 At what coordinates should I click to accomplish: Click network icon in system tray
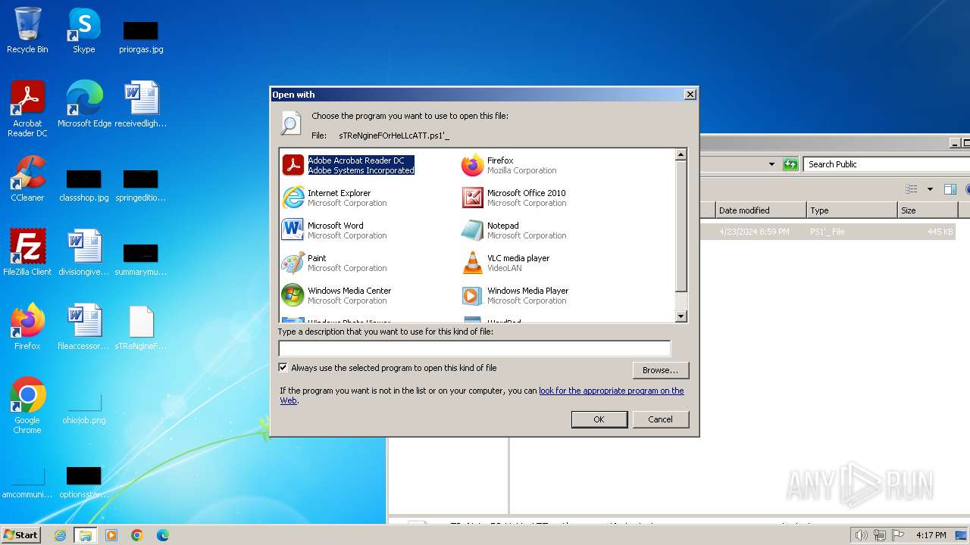(879, 535)
